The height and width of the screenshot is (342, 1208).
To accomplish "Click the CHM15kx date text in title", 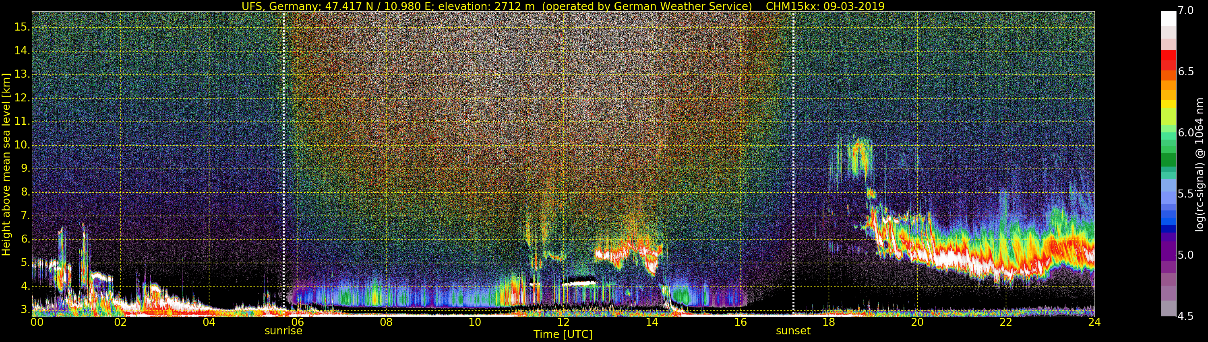I will click(x=825, y=6).
